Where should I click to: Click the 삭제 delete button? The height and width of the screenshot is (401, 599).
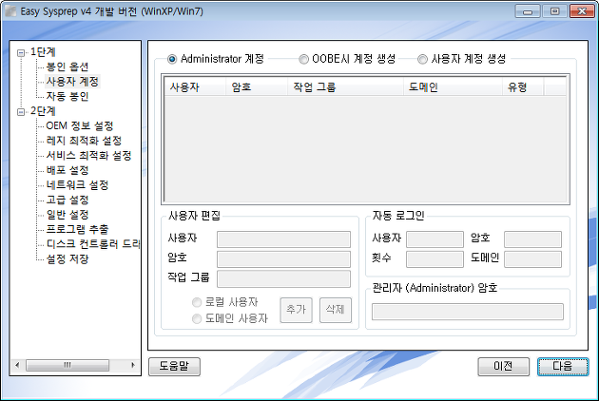pyautogui.click(x=336, y=310)
